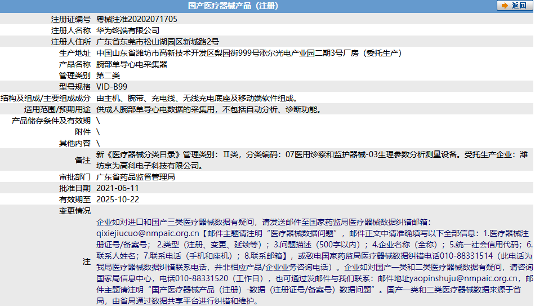This screenshot has width=535, height=306.
Task: Select the model specification VID-B99
Action: click(112, 87)
